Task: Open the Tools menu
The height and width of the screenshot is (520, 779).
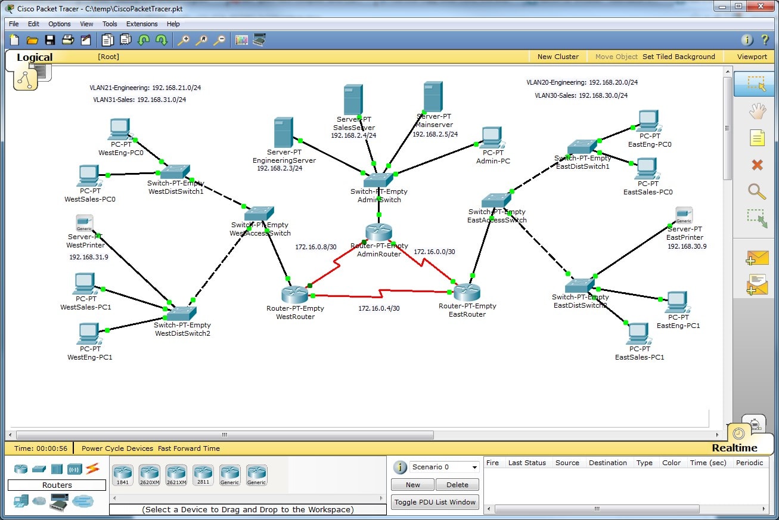Action: click(x=110, y=24)
